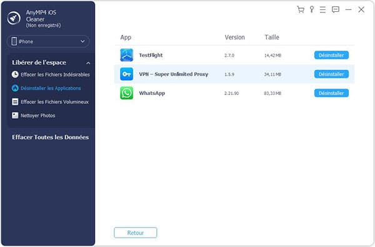This screenshot has height=247, width=375.
Task: Open Effacer Toutes les Données section
Action: [51, 137]
